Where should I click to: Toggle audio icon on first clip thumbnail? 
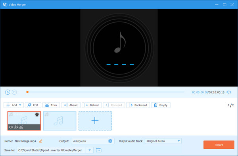[11, 127]
